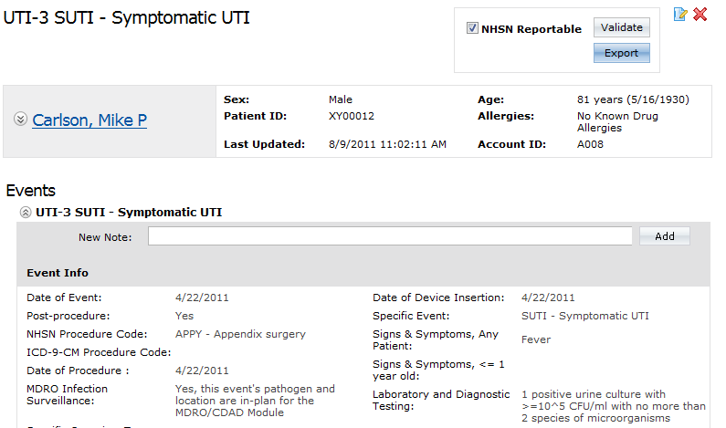Click the Account ID value A008
This screenshot has width=726, height=428.
coord(590,144)
